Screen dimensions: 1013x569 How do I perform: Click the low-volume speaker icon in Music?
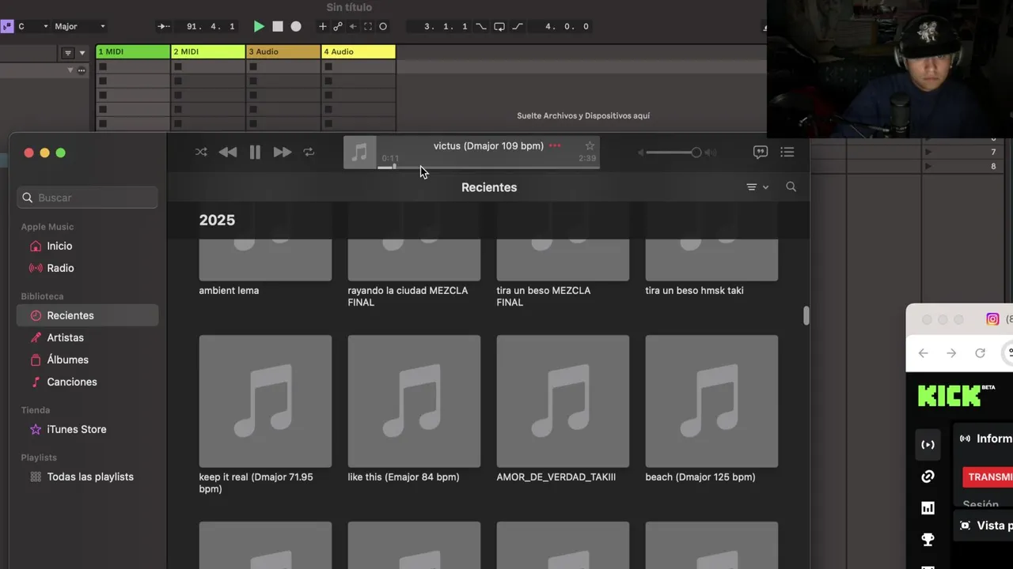pyautogui.click(x=639, y=153)
